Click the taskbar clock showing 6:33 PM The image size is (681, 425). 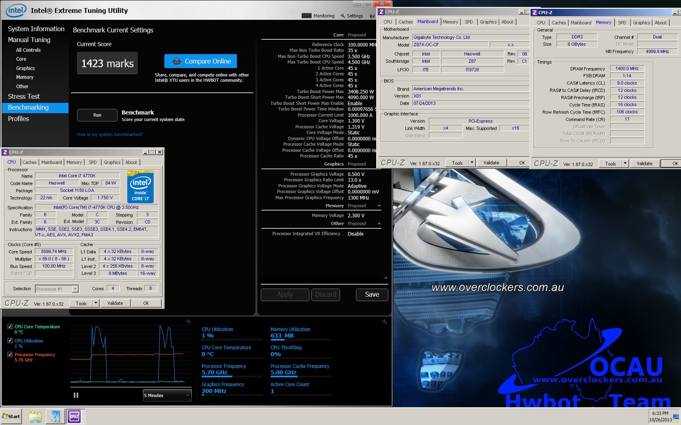660,416
